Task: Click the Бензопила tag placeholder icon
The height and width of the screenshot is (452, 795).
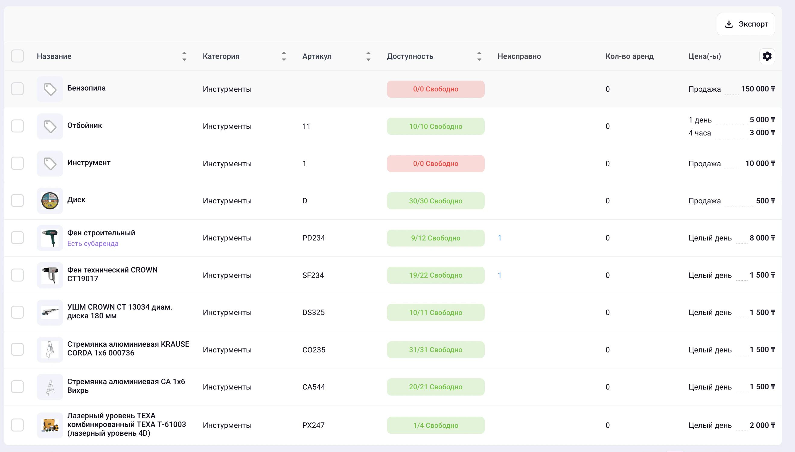Action: pos(50,89)
